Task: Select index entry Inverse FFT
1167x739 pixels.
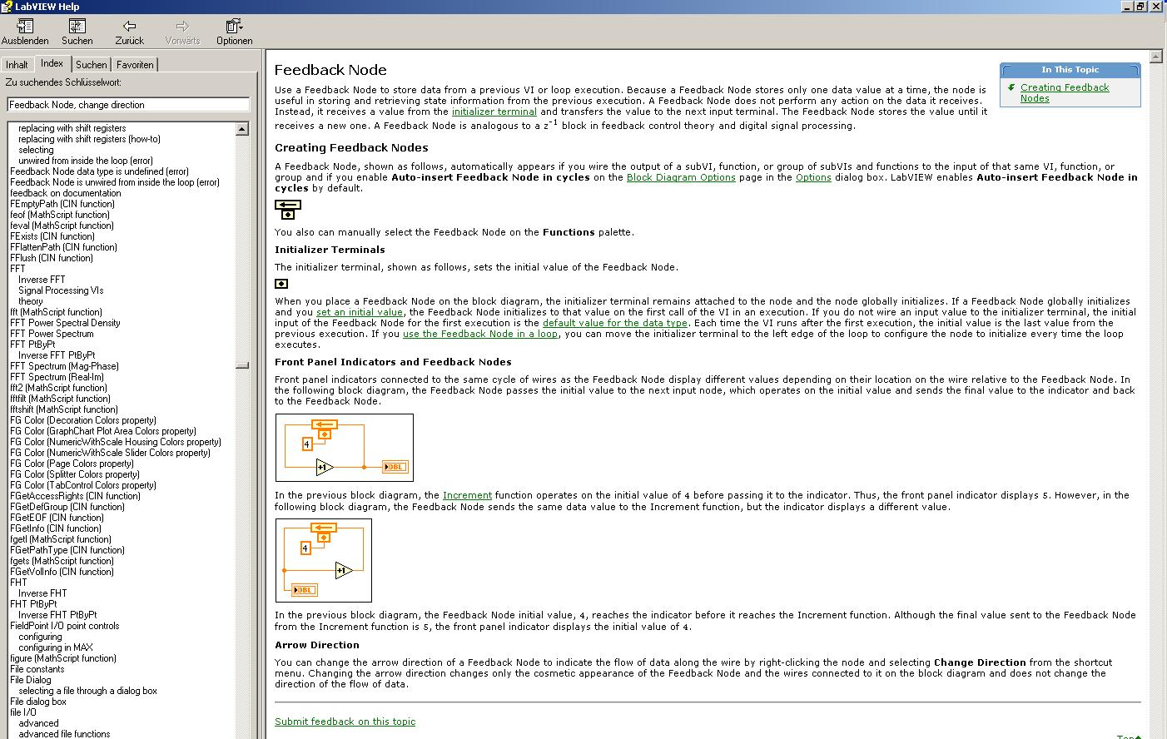Action: pos(42,280)
